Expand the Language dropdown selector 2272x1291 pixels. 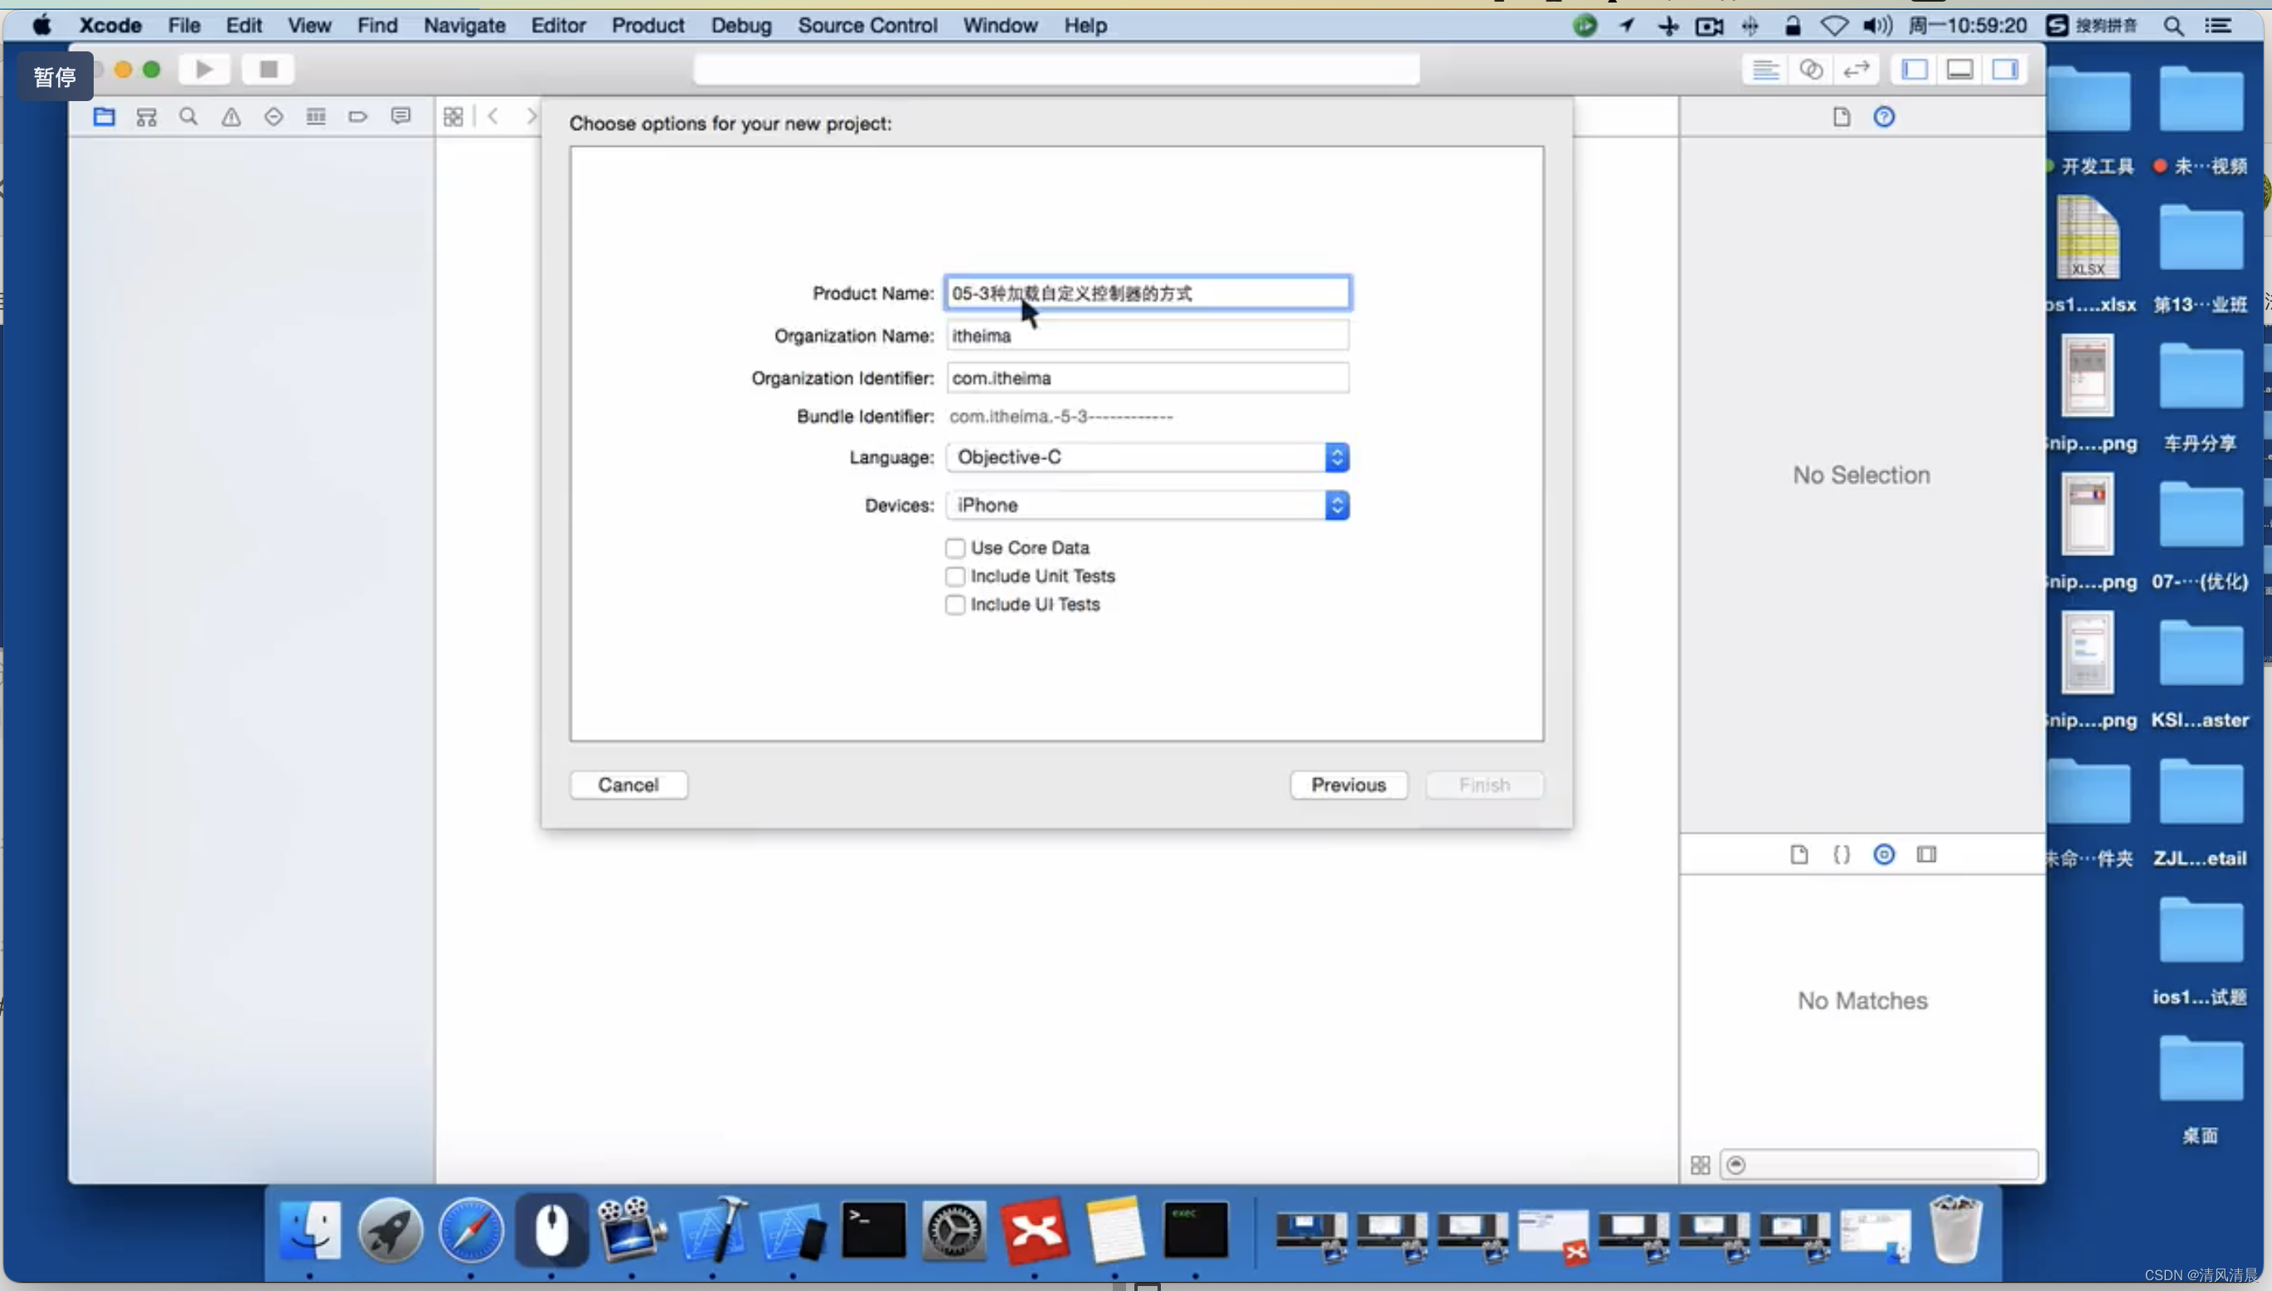[x=1336, y=457]
